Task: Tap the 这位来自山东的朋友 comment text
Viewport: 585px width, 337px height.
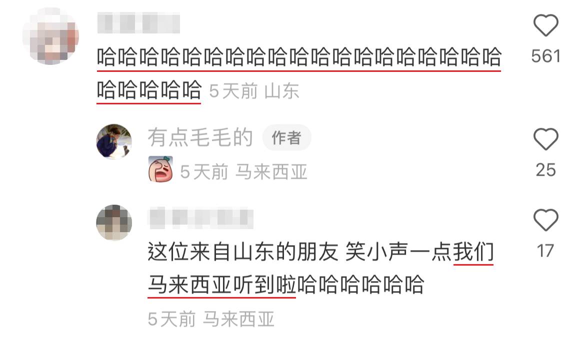Action: pos(321,268)
